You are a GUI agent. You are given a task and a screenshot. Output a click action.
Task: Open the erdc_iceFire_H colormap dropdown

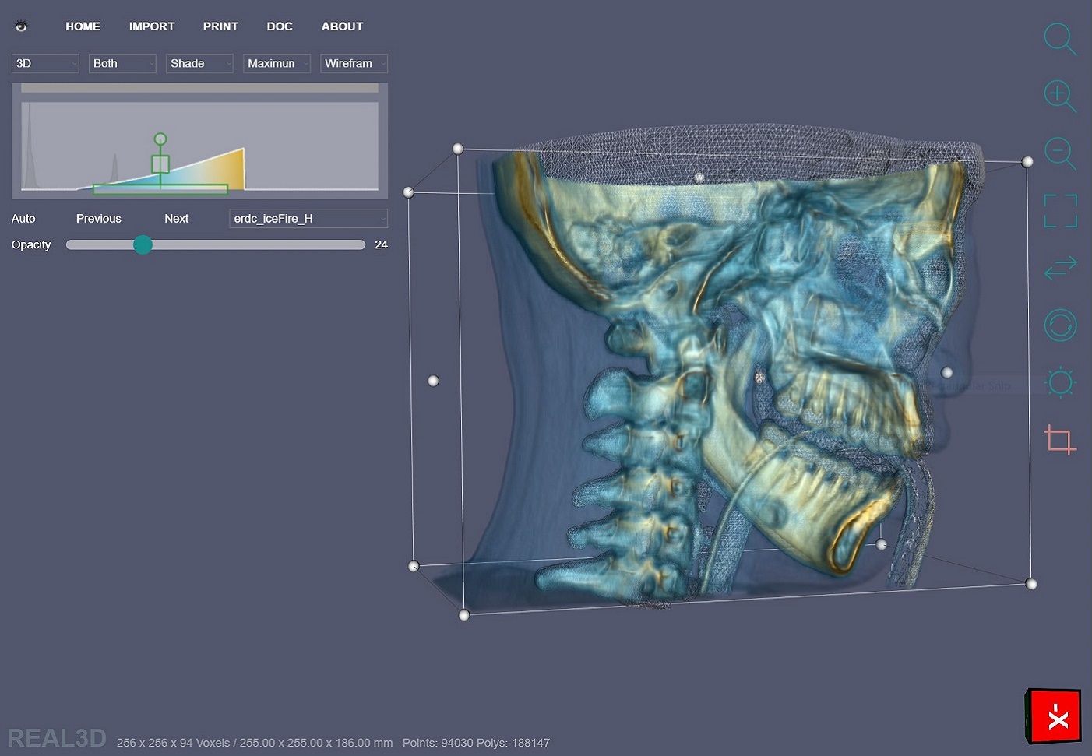tap(308, 218)
